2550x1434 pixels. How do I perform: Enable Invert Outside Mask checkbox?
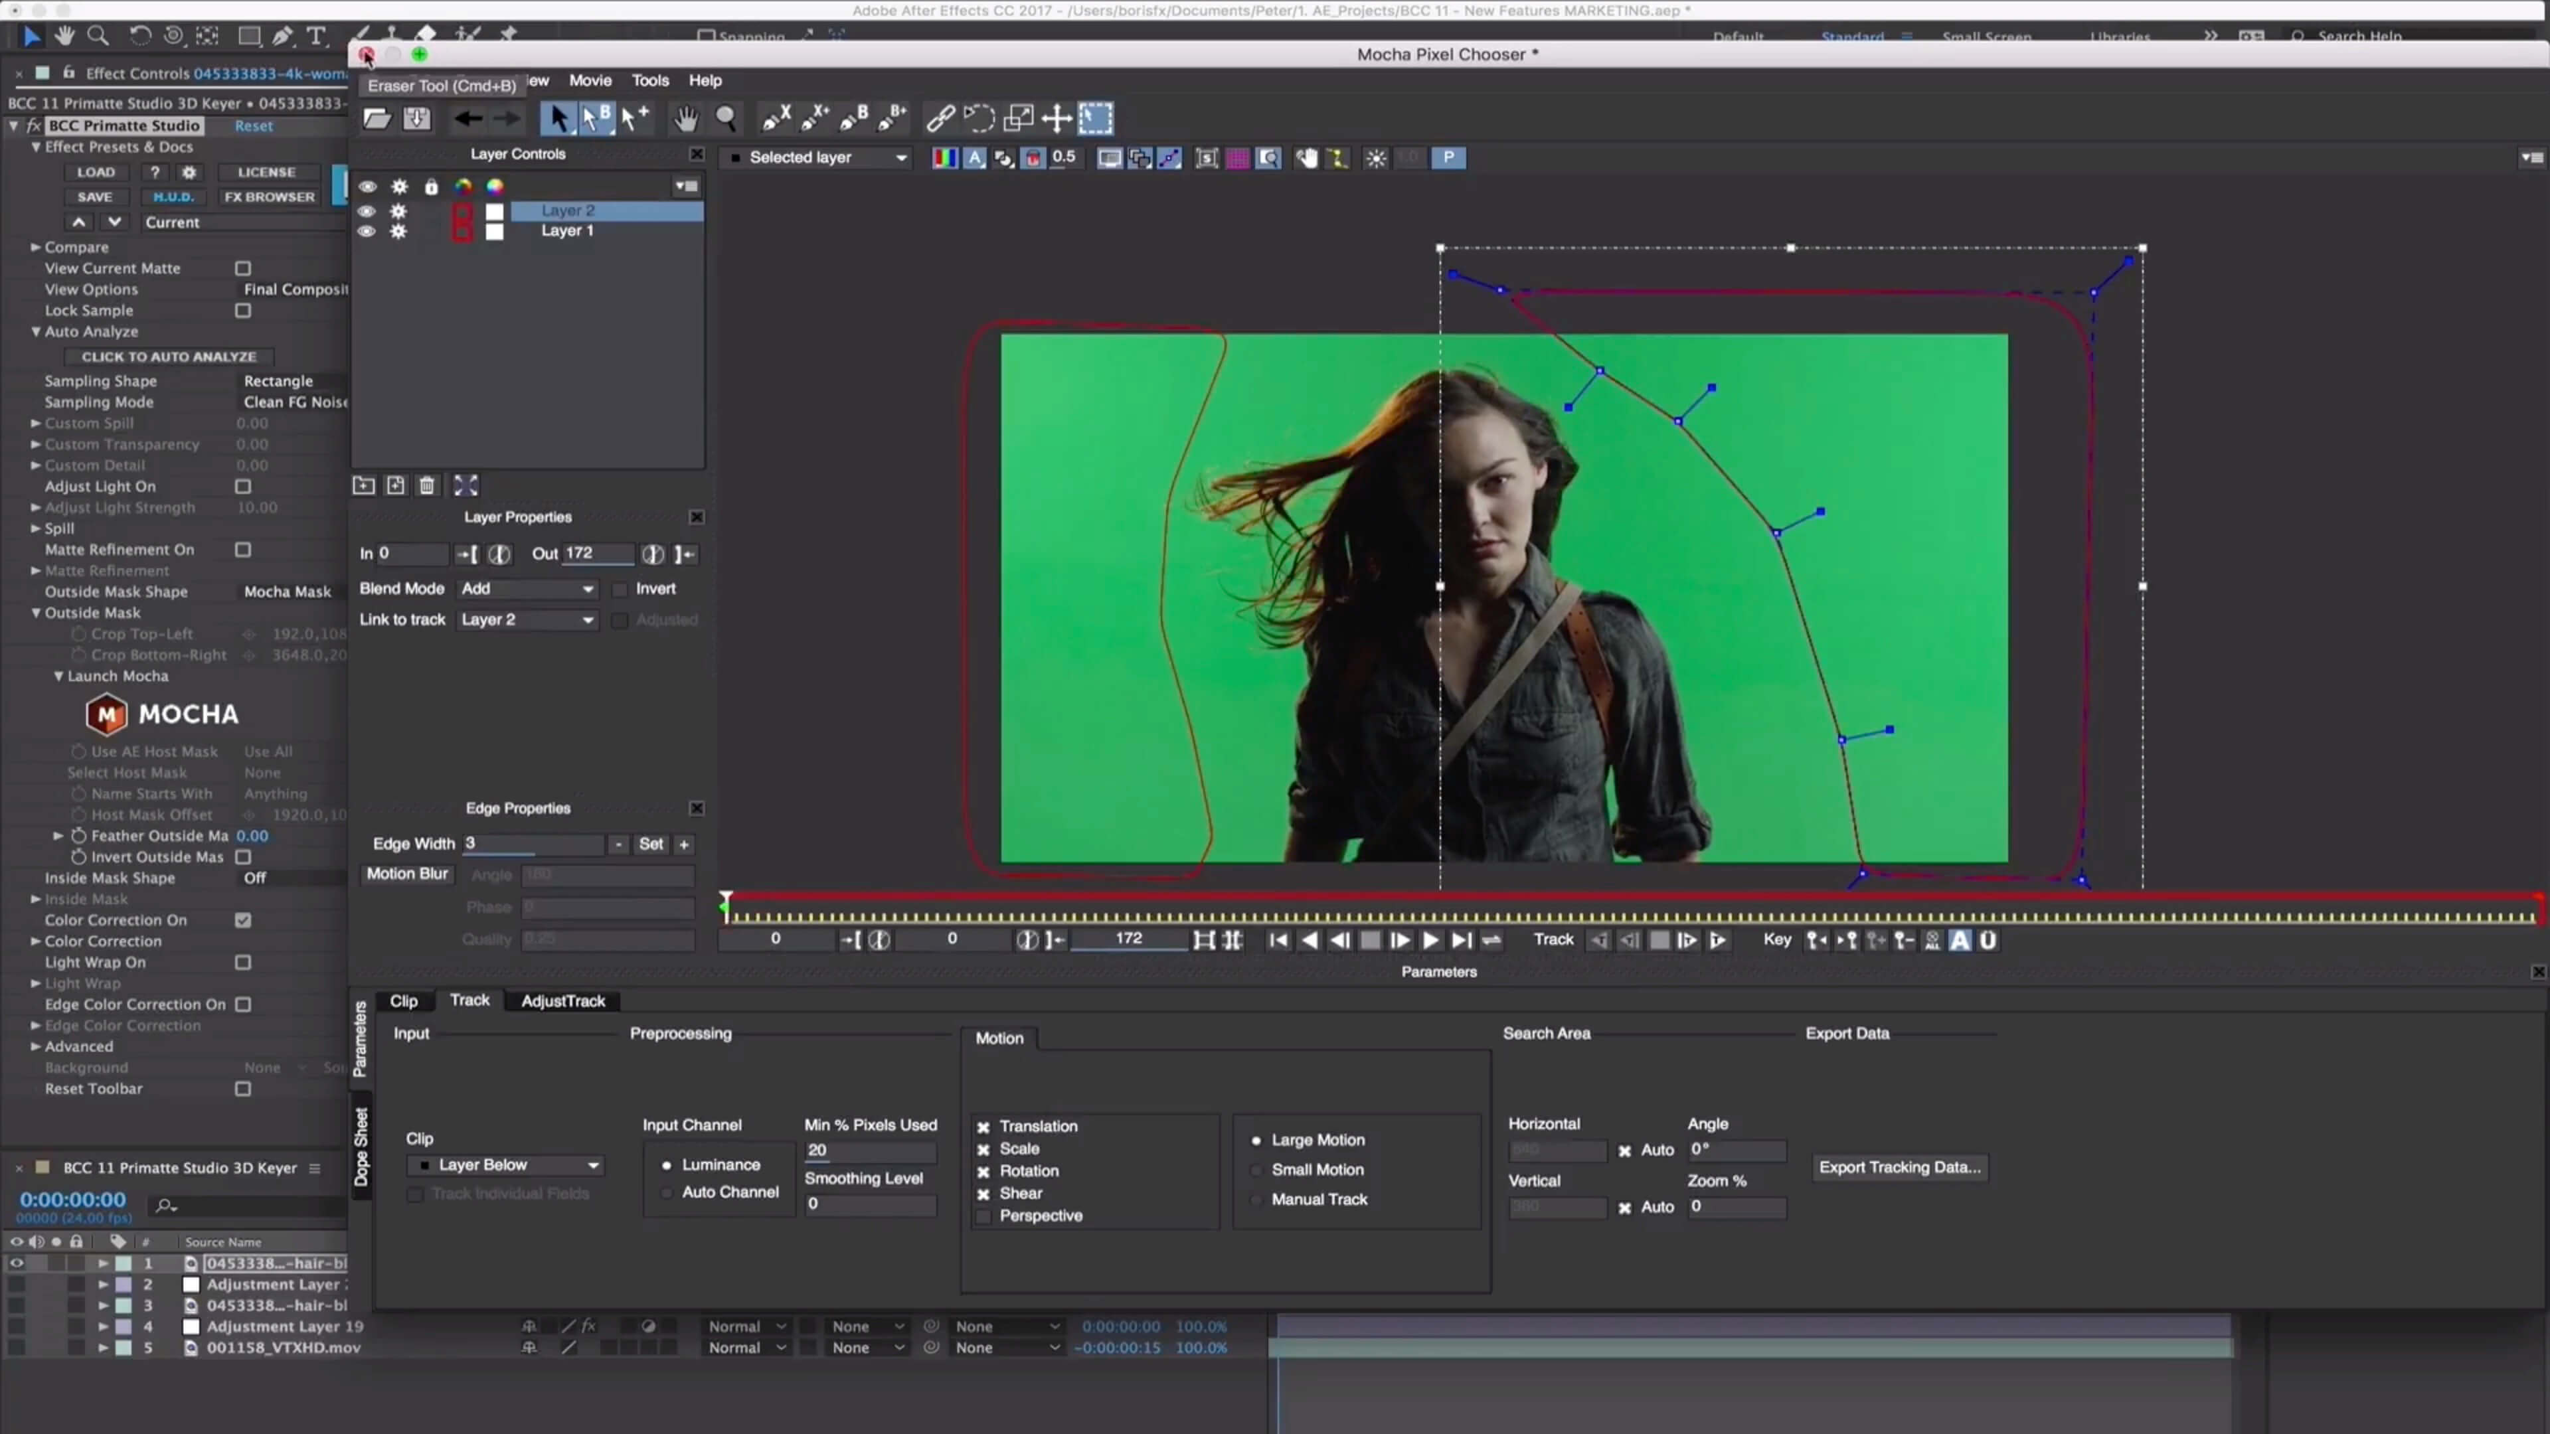pyautogui.click(x=244, y=856)
